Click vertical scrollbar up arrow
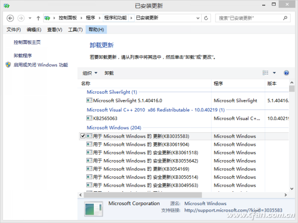 click(292, 83)
